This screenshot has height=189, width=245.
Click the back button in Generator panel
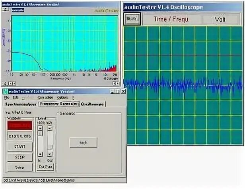click(x=83, y=142)
